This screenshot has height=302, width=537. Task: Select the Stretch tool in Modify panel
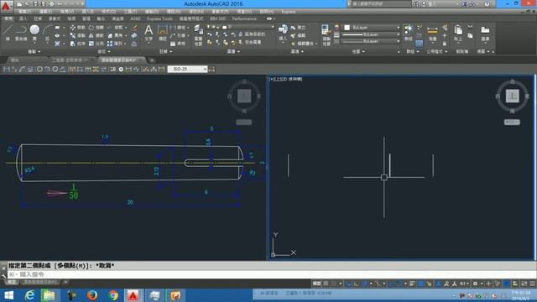(77, 44)
